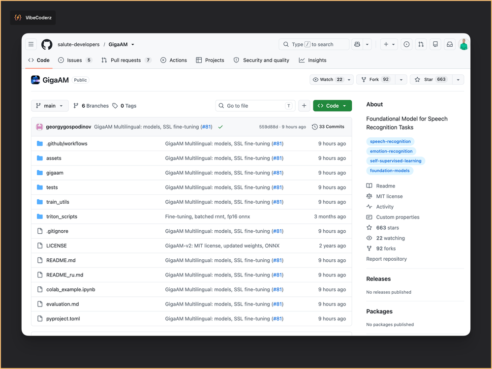Expand the Copilot dropdown arrow in header
492x369 pixels.
coord(367,44)
